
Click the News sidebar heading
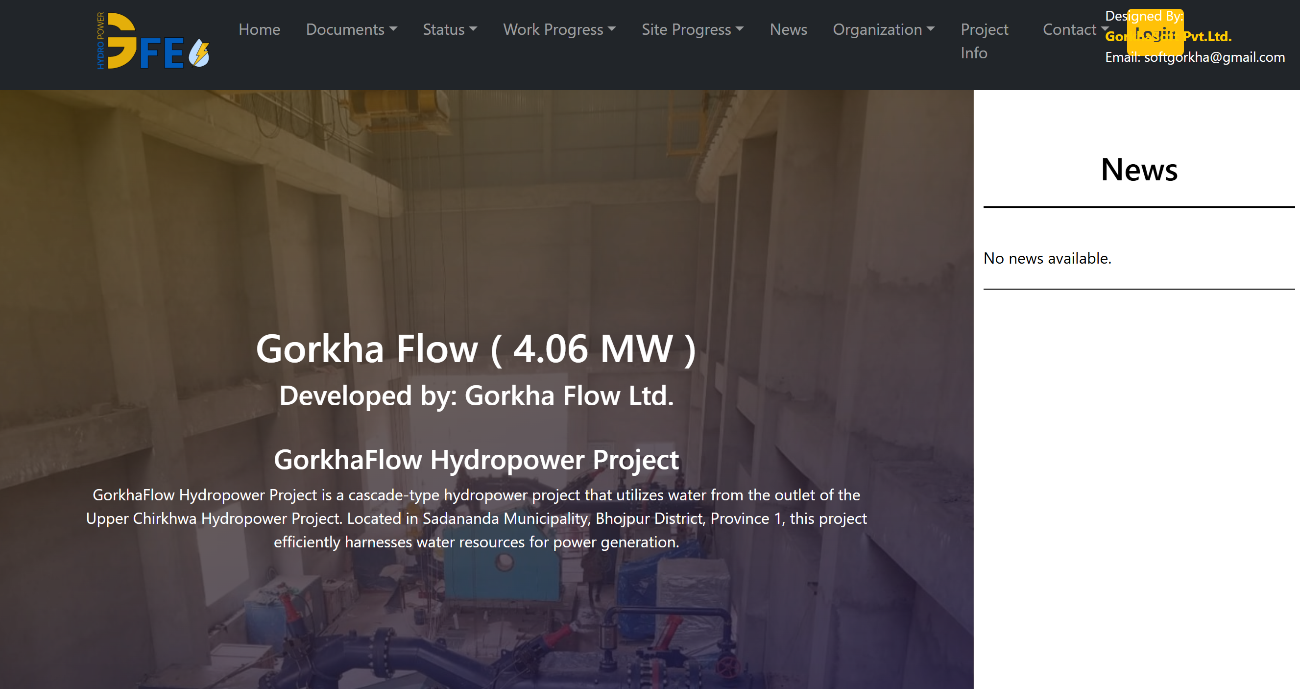(1138, 170)
